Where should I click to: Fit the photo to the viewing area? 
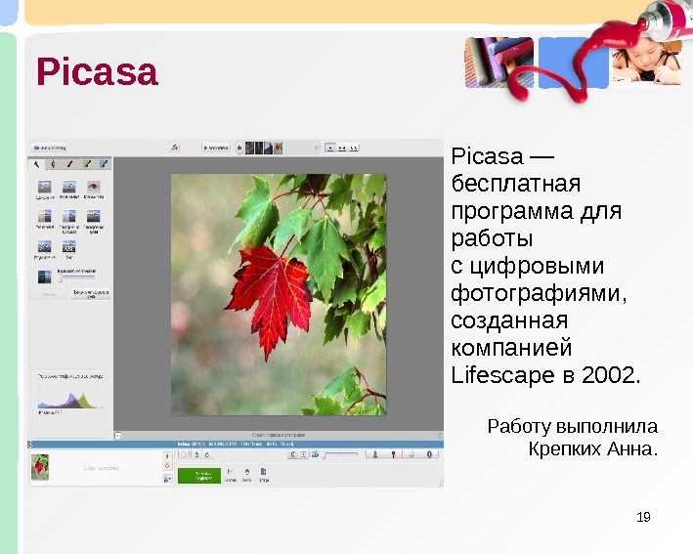coord(292,454)
